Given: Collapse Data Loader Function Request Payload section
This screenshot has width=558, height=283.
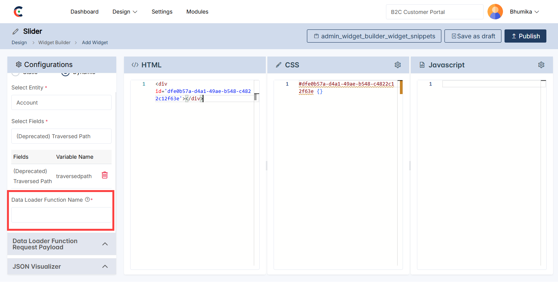Looking at the screenshot, I should tap(105, 244).
